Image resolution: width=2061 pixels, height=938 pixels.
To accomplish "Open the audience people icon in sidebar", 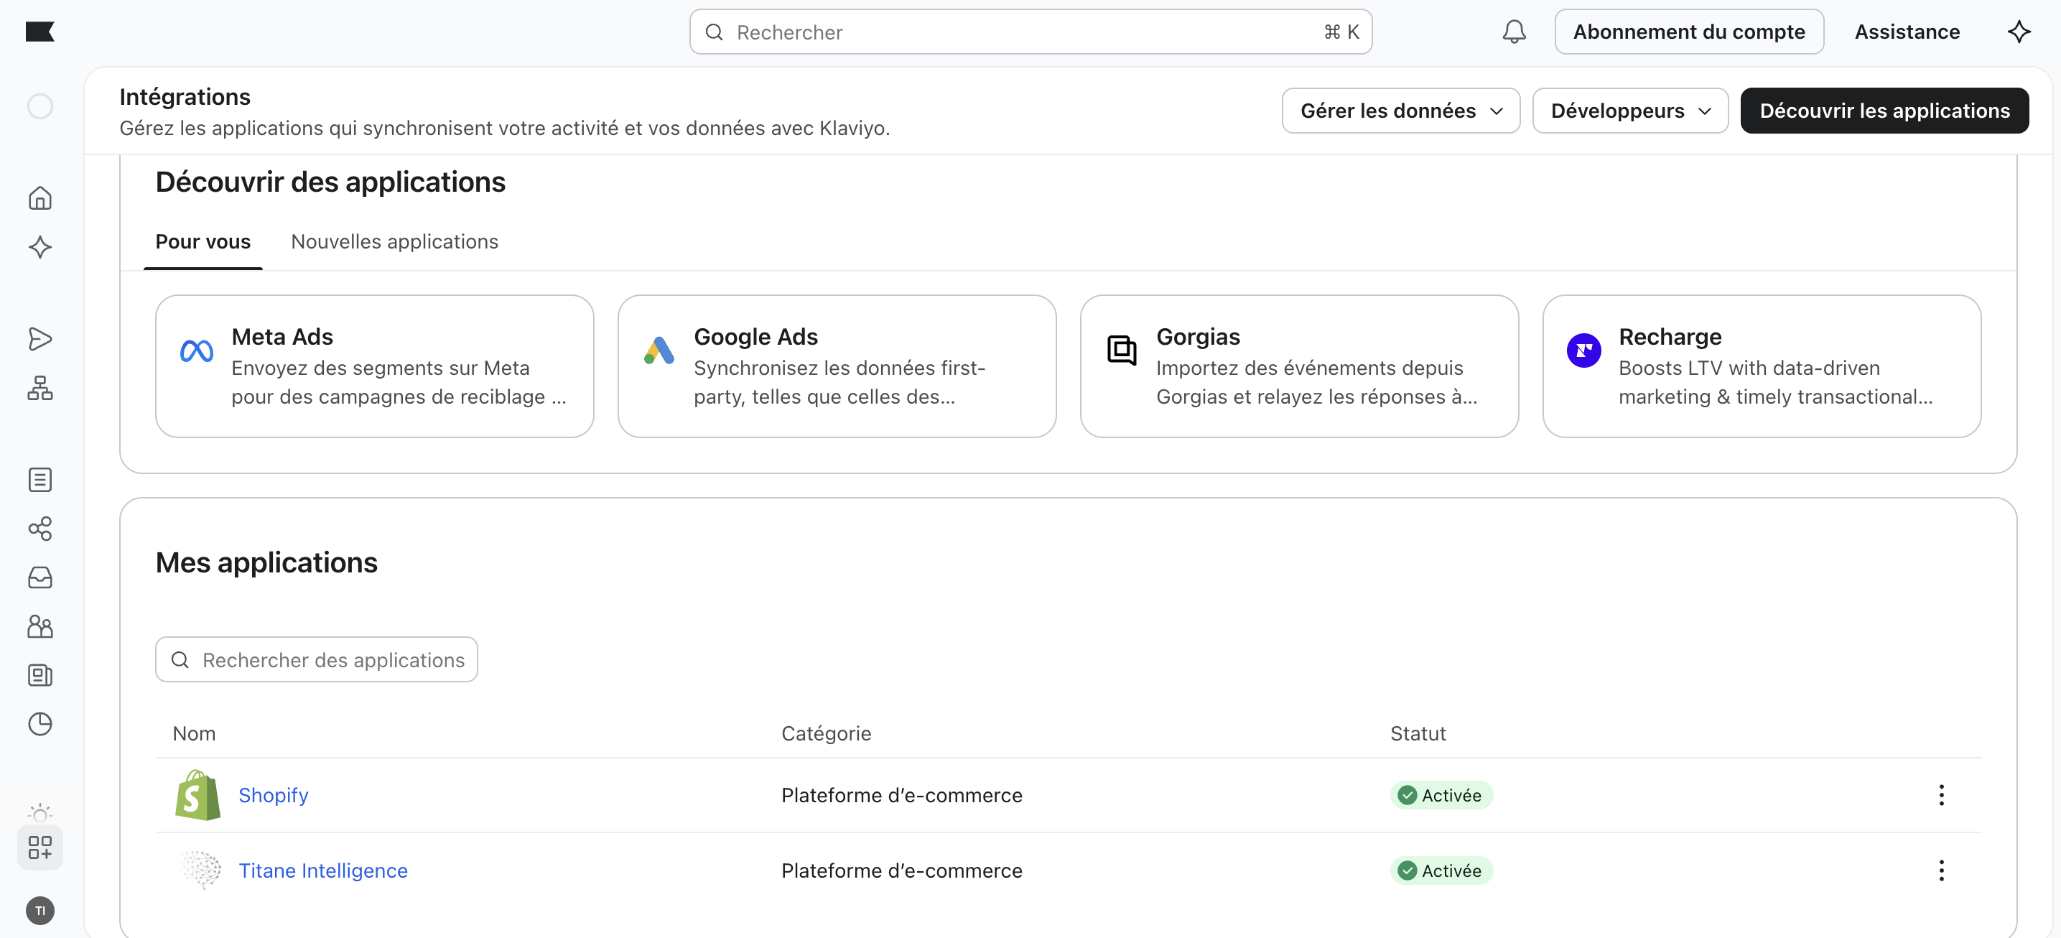I will 40,627.
